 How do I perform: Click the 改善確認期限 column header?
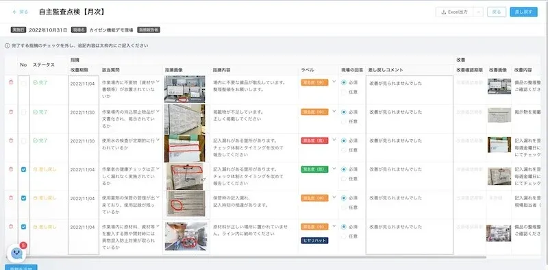470,70
